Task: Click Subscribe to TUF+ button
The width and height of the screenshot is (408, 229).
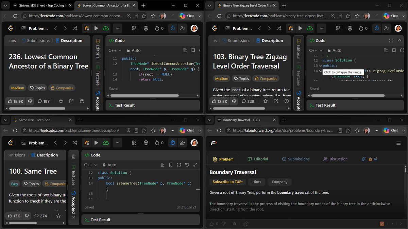Action: [227, 182]
